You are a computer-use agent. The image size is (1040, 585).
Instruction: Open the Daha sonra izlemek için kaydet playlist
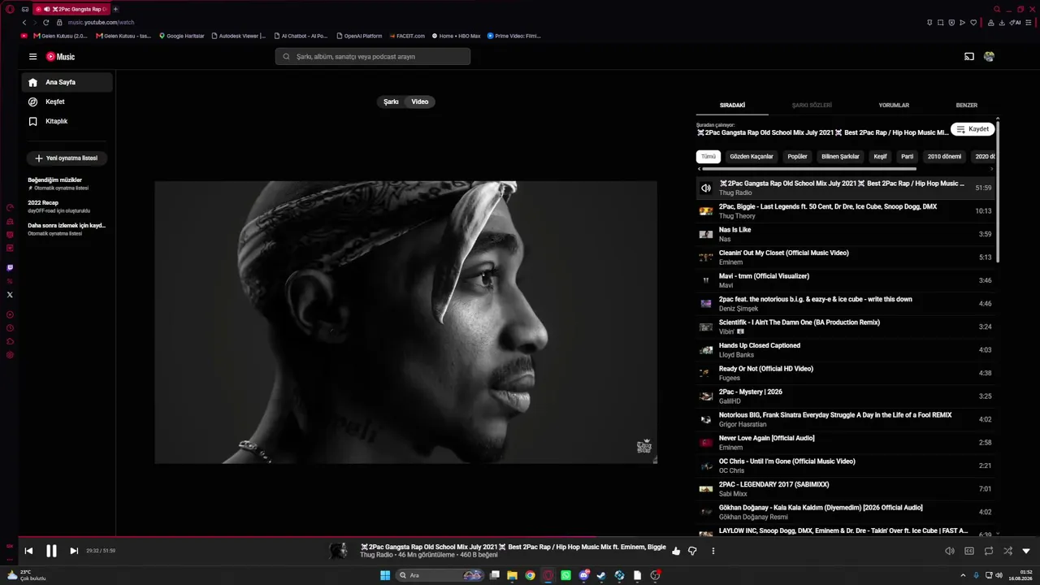coord(67,229)
